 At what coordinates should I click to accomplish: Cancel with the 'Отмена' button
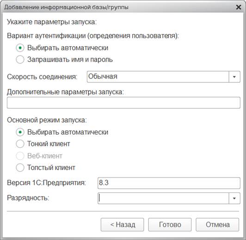(217, 225)
